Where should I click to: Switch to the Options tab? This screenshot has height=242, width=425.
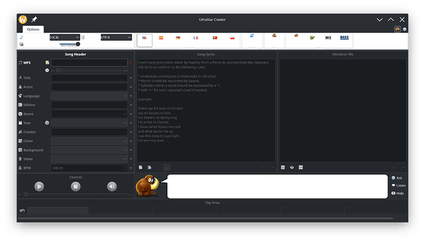(x=33, y=30)
